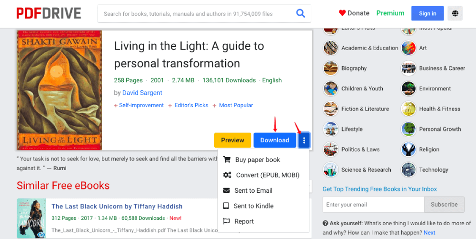Click the search magnifier icon
The image size is (476, 239).
point(300,13)
